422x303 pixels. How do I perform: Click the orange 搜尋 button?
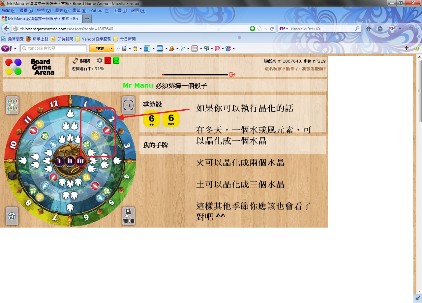coord(100,48)
